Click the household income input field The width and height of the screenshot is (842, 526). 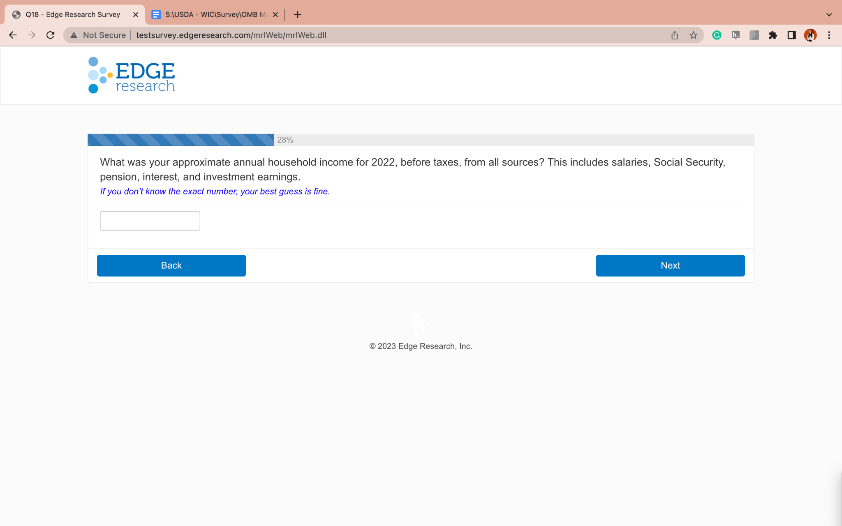pyautogui.click(x=150, y=221)
